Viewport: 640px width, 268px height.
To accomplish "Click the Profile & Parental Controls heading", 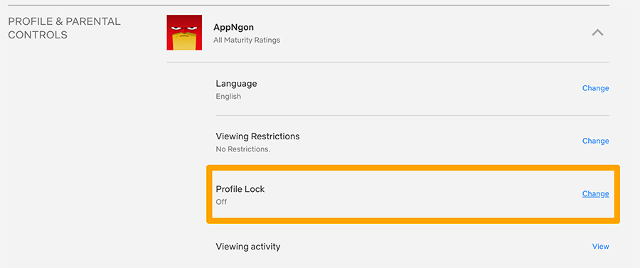I will pos(65,28).
